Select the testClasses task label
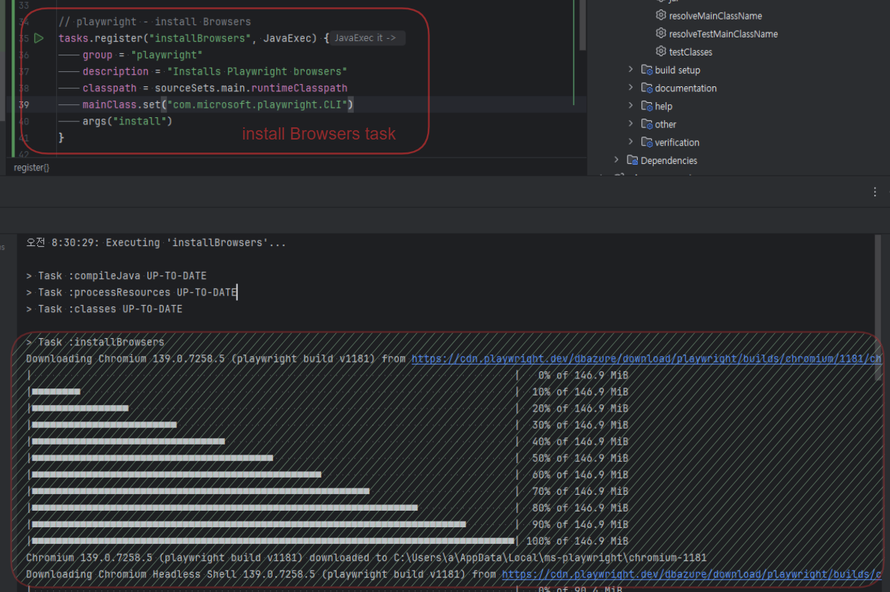The height and width of the screenshot is (592, 890). point(691,52)
